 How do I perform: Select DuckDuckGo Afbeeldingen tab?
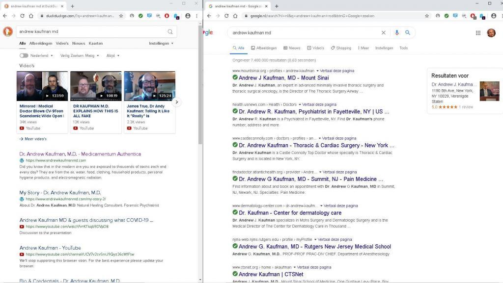tap(41, 43)
